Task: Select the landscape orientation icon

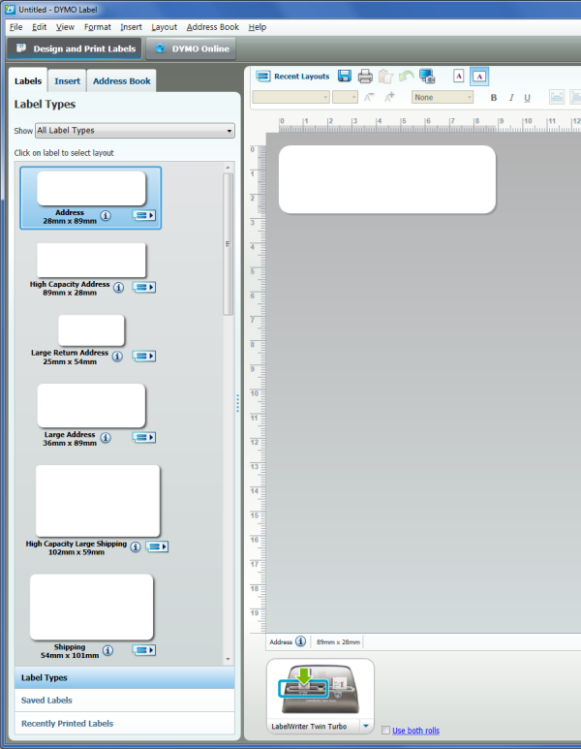Action: [479, 77]
